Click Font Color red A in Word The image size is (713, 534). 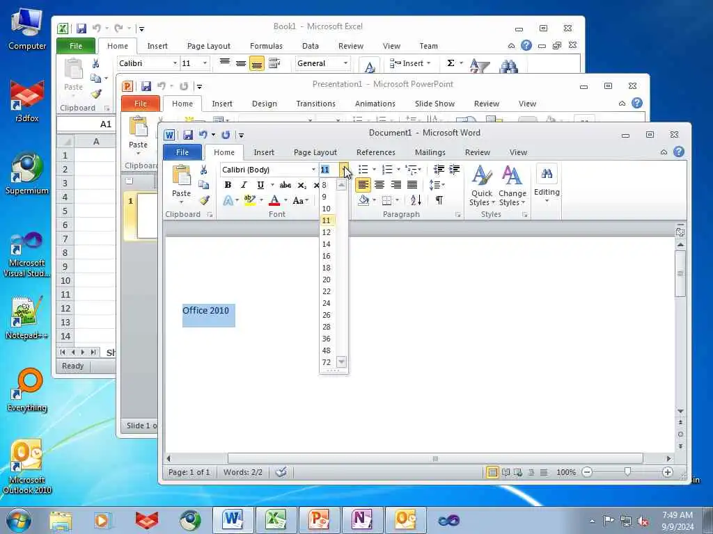274,200
